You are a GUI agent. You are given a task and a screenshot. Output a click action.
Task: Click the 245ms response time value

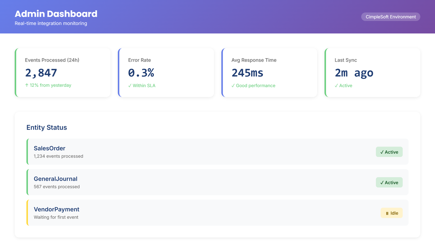coord(247,73)
